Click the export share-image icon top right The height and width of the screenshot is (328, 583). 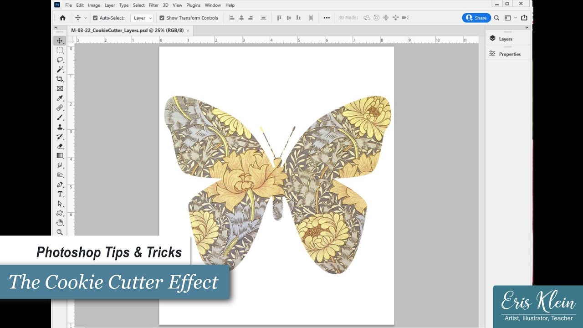coord(524,18)
